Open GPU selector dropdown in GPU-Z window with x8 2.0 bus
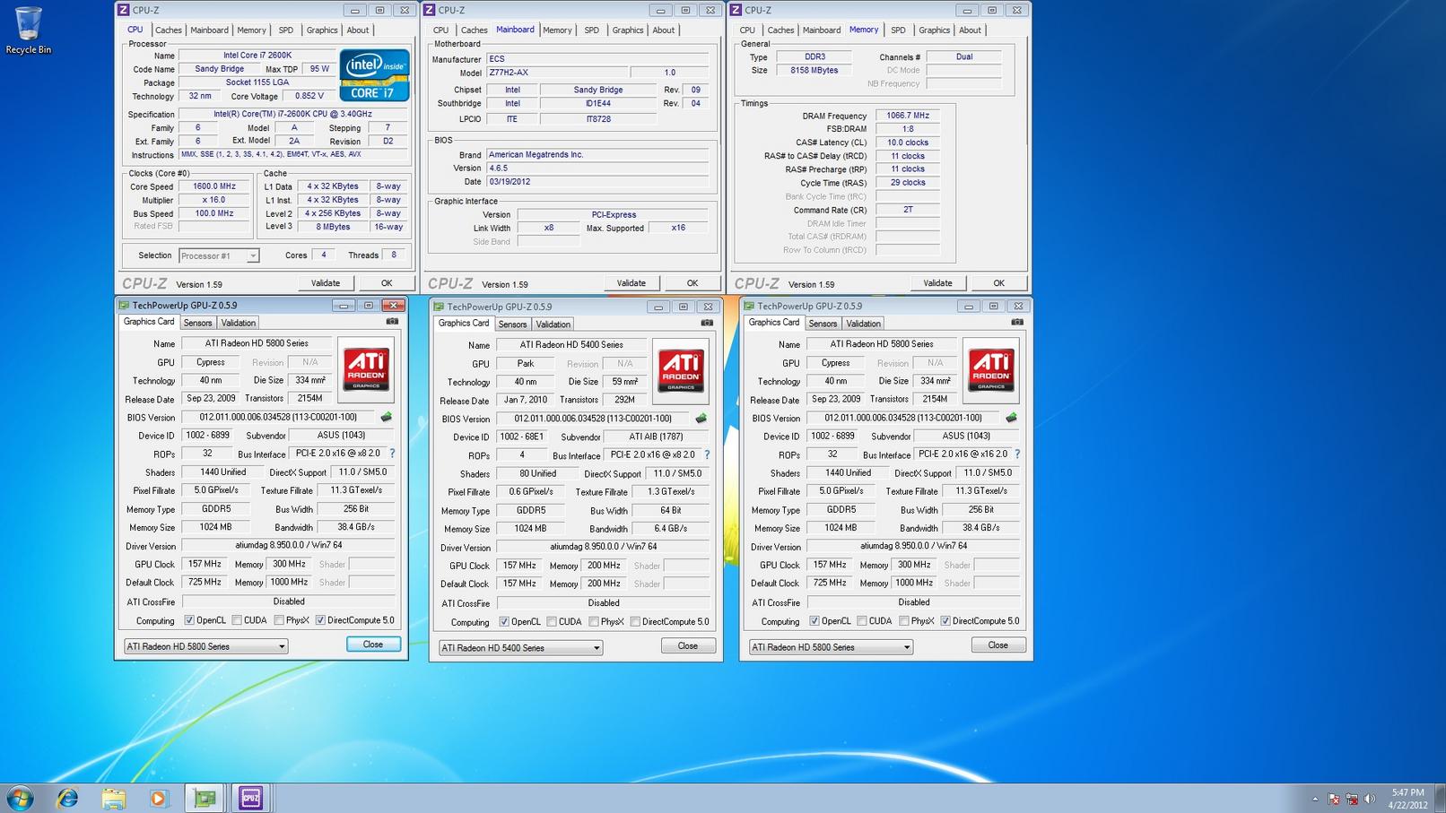1446x813 pixels. pos(205,646)
